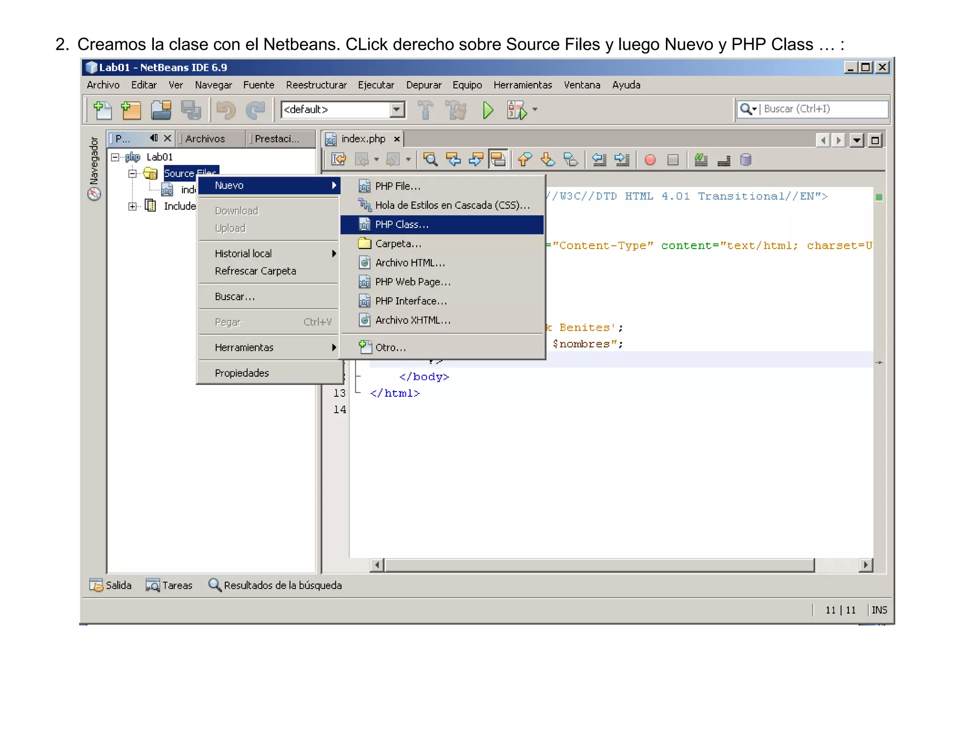Choose PHP Class... from Nuevo submenu

(x=442, y=225)
